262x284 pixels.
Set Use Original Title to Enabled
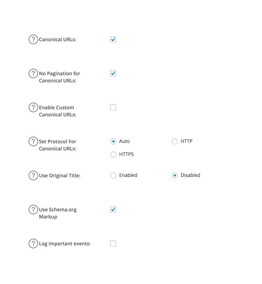tap(113, 175)
